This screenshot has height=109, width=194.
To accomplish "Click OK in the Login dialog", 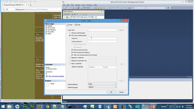I will click(x=111, y=92).
